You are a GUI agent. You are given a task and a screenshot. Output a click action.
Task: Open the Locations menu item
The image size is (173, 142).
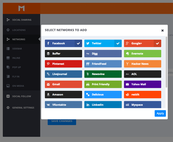(19, 30)
